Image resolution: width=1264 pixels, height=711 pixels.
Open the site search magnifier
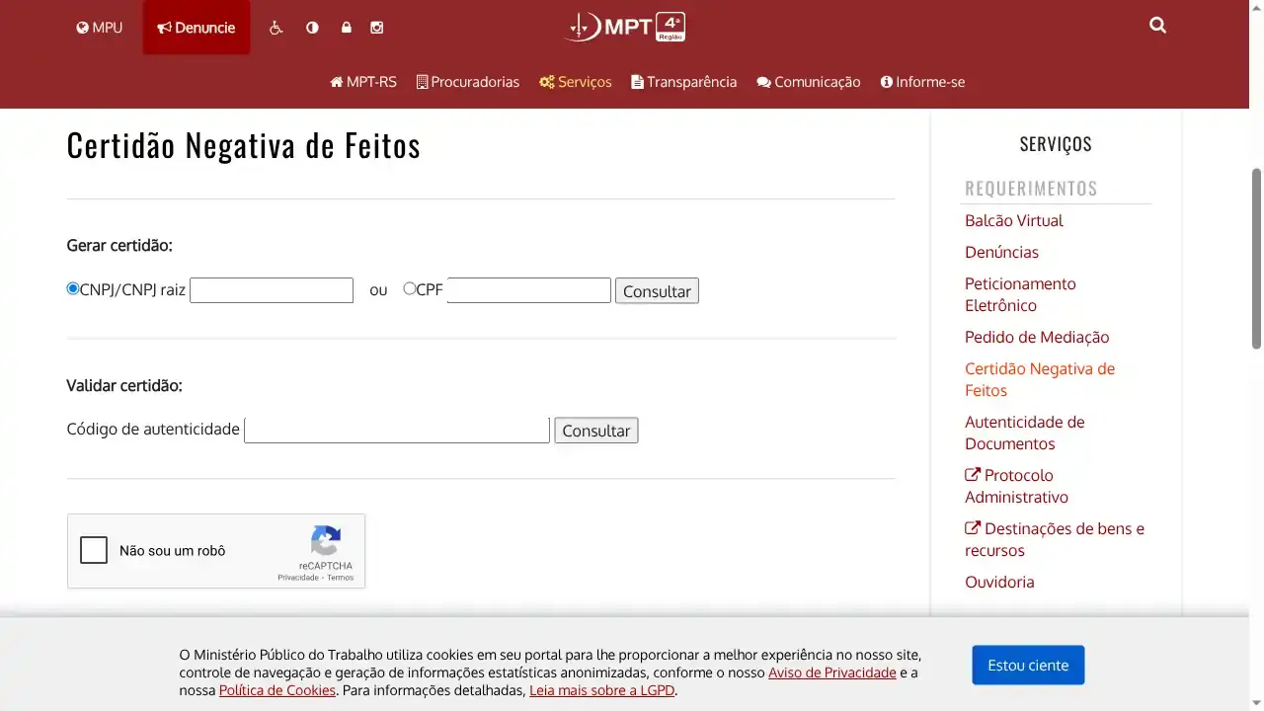(1156, 26)
